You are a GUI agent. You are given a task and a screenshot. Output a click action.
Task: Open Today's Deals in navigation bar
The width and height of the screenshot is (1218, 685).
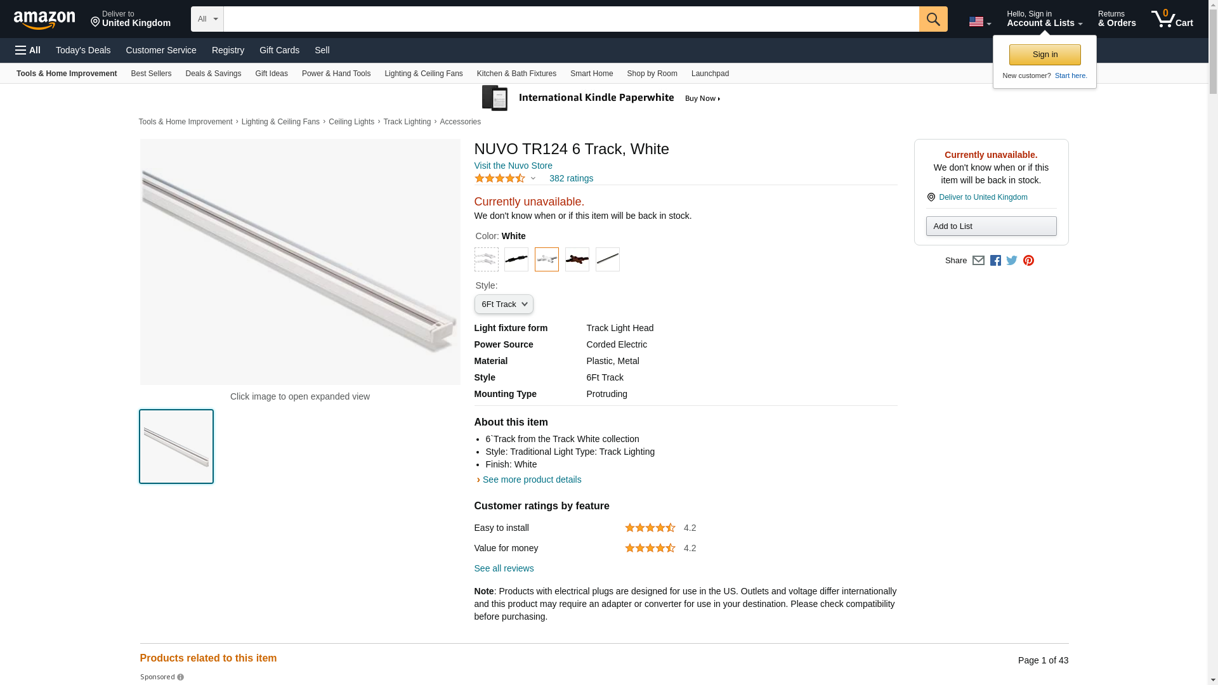tap(83, 50)
